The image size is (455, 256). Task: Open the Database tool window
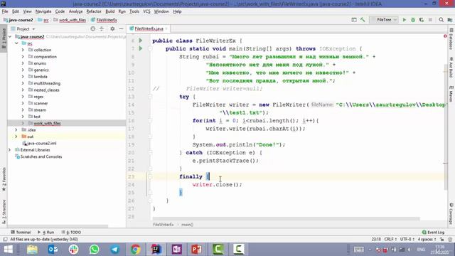(451, 39)
